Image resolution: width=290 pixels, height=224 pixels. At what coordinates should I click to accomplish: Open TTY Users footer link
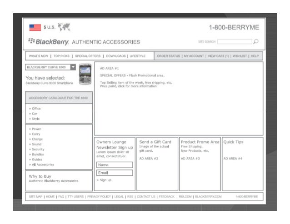(75, 197)
